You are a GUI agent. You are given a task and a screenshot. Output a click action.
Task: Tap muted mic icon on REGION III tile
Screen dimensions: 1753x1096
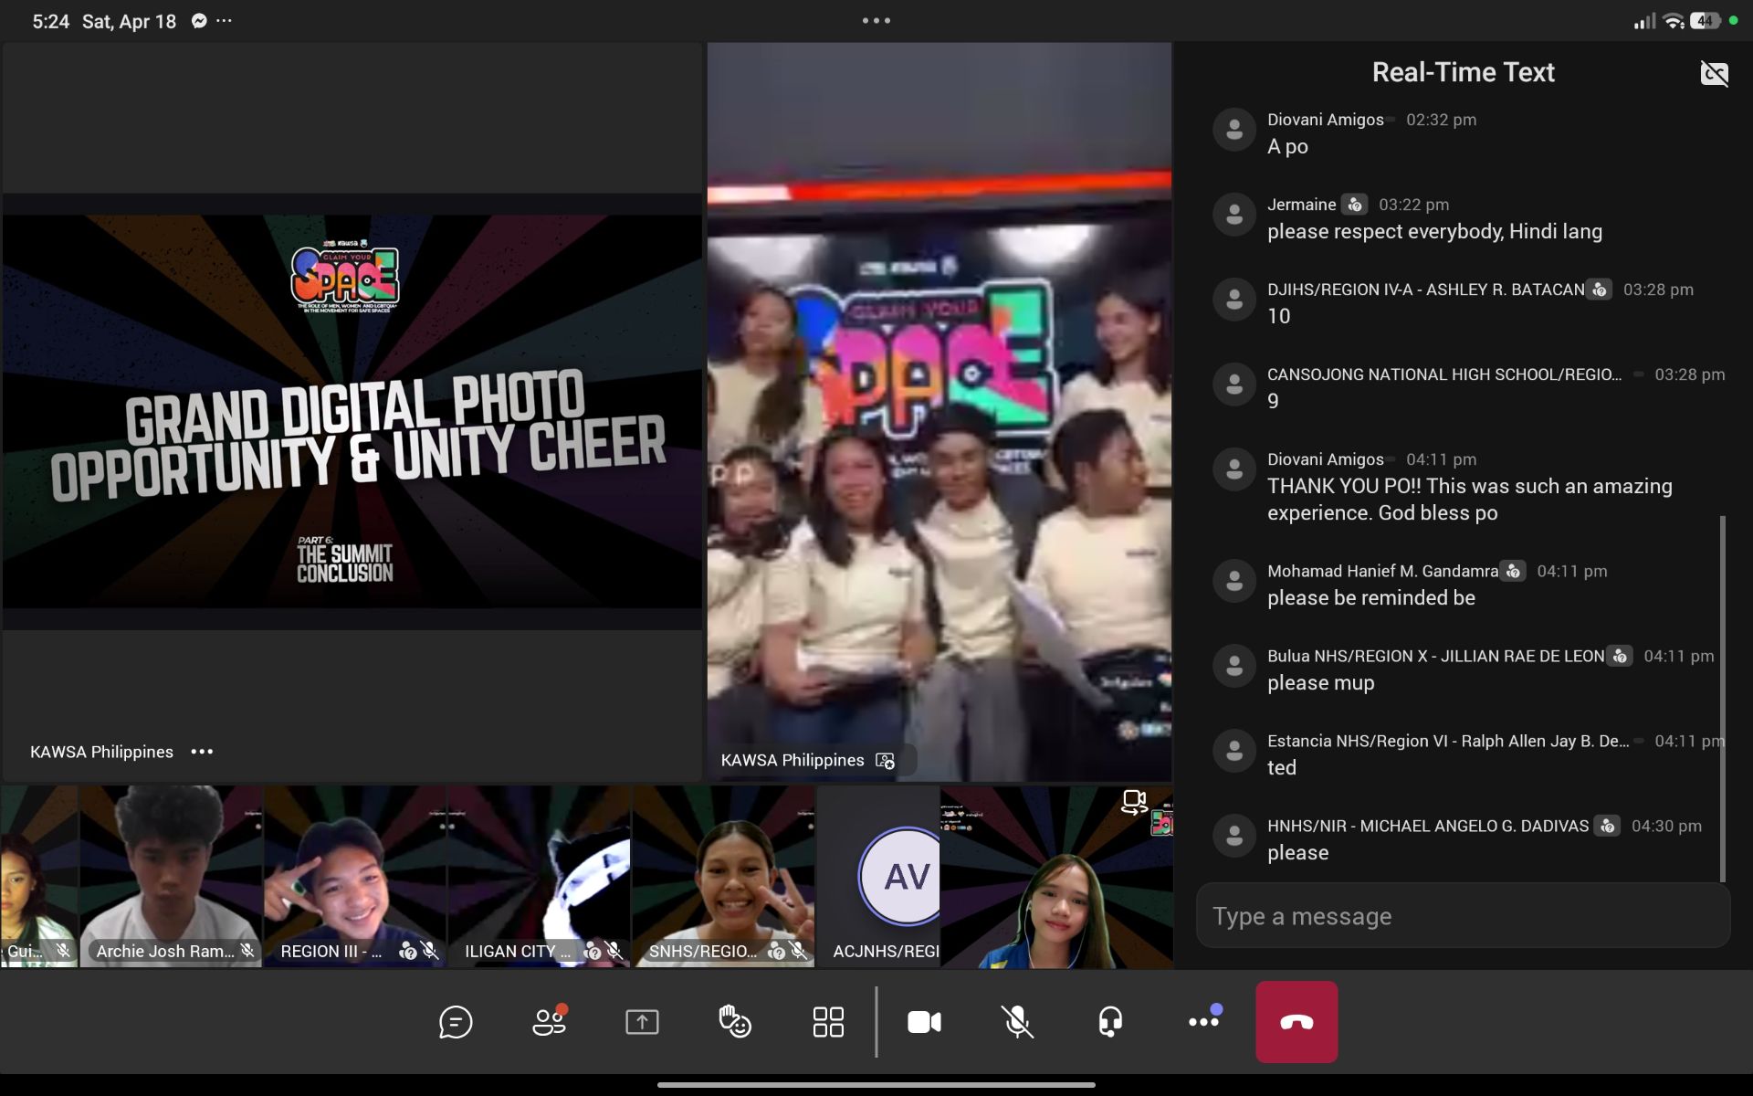pos(430,951)
